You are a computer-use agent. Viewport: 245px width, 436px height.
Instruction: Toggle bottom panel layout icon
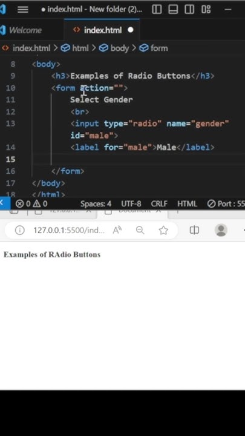click(x=174, y=10)
